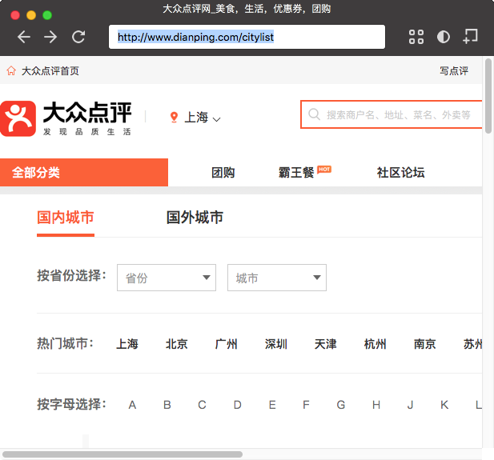Open the 城市 city dropdown

pos(277,278)
